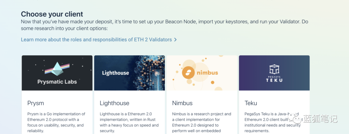
Task: Click the chevron after ETH 2 Validators link
Action: (175, 40)
